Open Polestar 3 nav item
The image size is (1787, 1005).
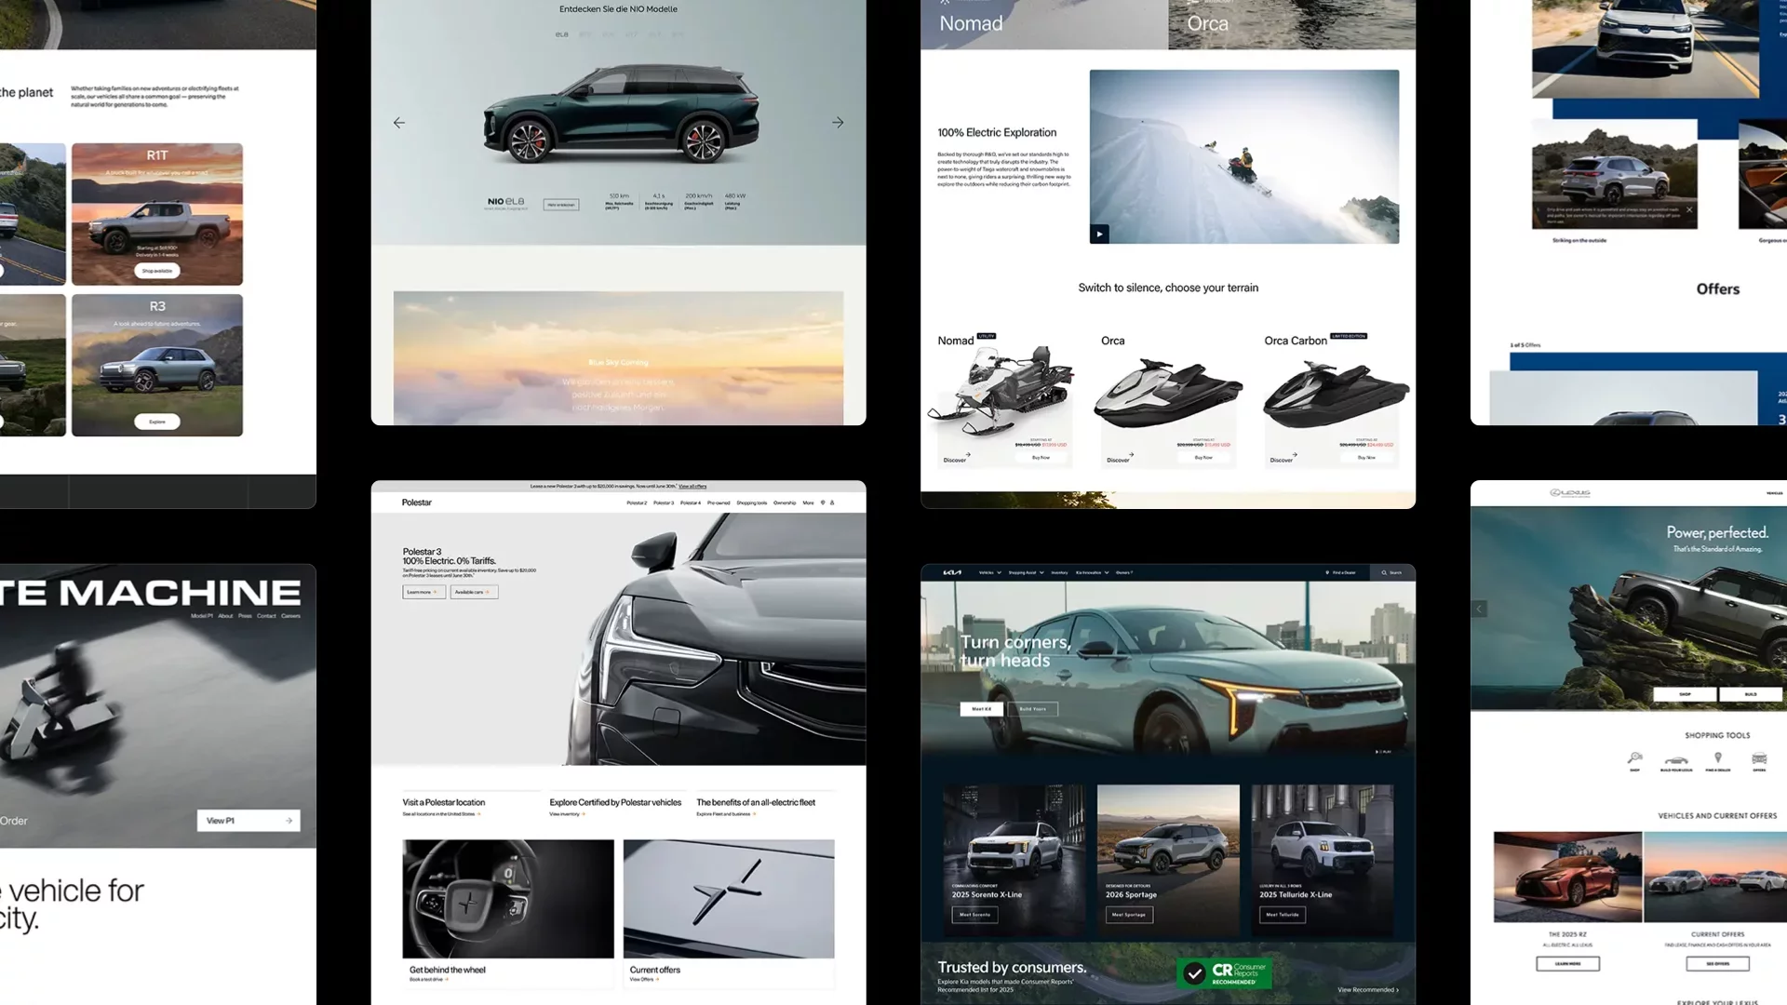(664, 502)
